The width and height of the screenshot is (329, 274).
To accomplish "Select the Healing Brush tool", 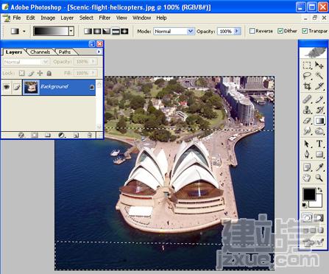I will tap(307, 99).
